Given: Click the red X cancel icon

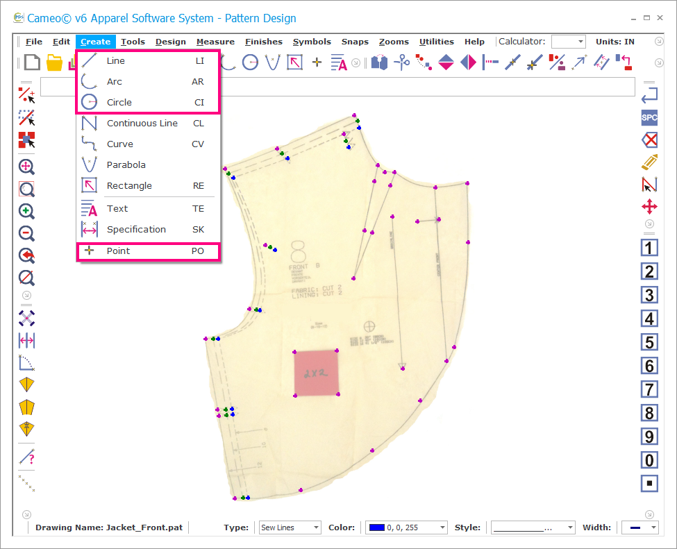Looking at the screenshot, I should [x=649, y=140].
